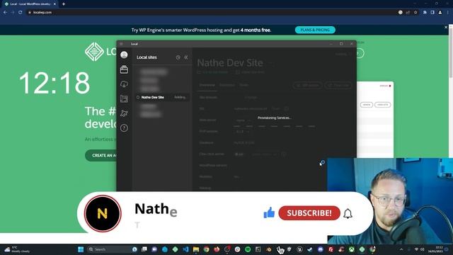Open PHP version dropdown in Local overview
This screenshot has height=255, width=453.
pyautogui.click(x=242, y=132)
